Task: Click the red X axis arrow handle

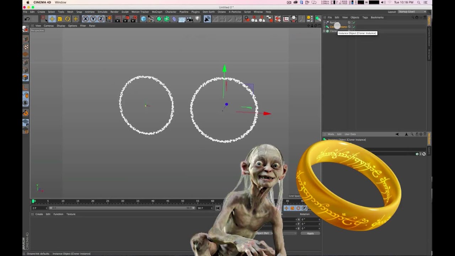Action: tap(267, 113)
